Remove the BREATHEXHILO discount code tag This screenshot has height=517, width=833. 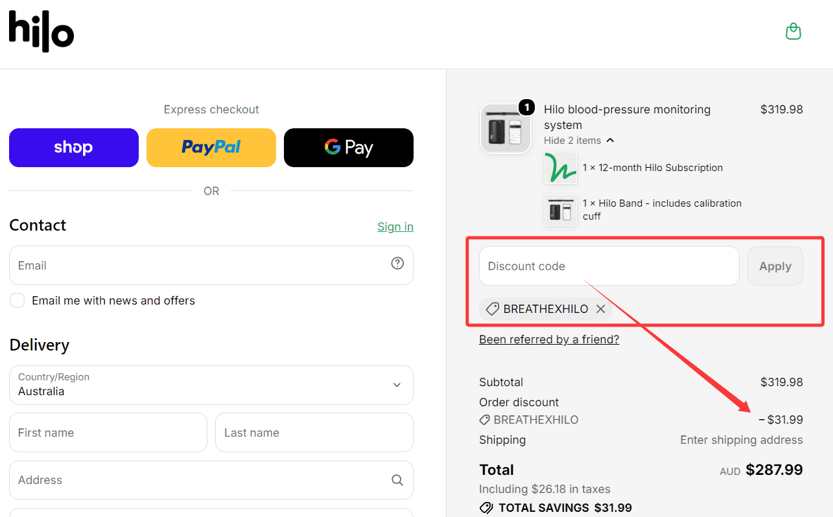click(x=601, y=309)
